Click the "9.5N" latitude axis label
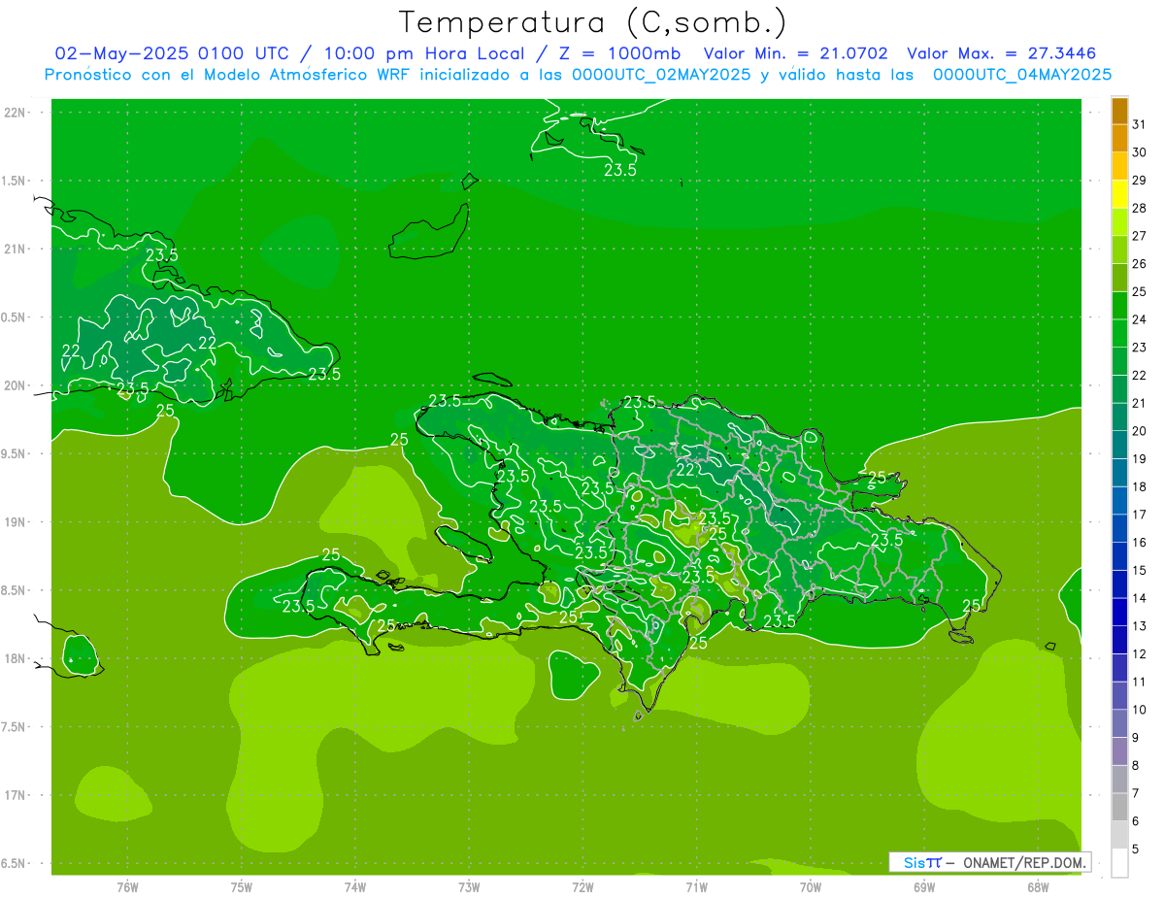1165x900 pixels. (x=12, y=453)
